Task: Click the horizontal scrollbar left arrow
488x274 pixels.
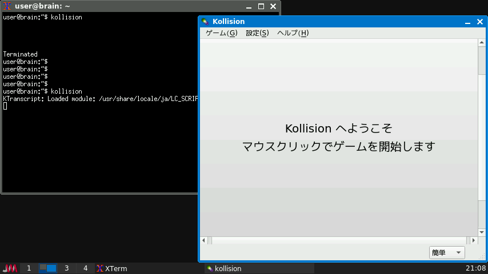Action: click(x=203, y=241)
